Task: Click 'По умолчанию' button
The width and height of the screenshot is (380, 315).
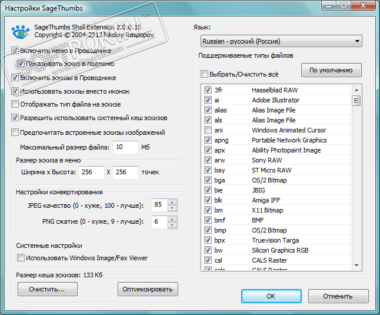Action: (331, 70)
